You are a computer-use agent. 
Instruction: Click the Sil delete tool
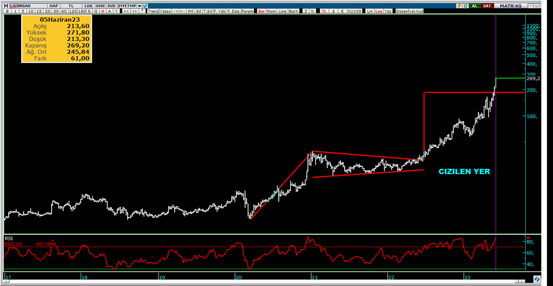point(198,11)
